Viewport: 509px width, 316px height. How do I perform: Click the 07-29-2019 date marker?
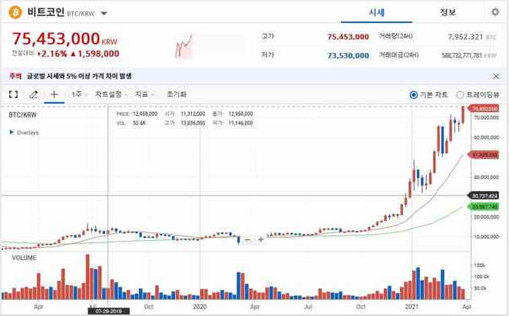(x=109, y=311)
